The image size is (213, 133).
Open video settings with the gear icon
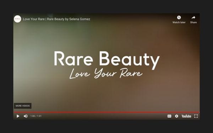(176, 116)
